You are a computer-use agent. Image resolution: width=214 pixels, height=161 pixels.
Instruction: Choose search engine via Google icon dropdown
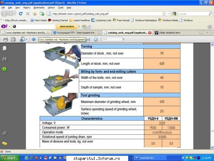pyautogui.click(x=175, y=14)
